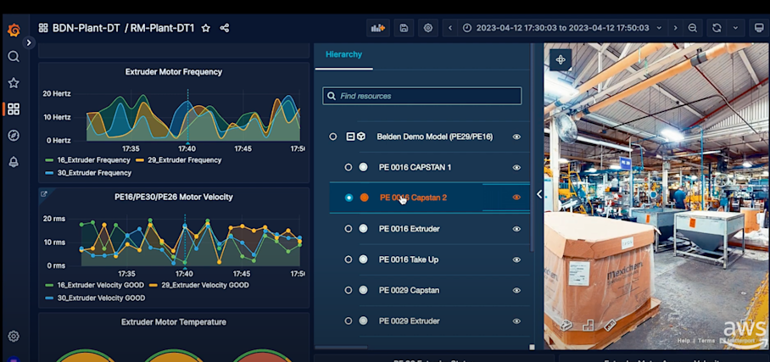Screen dimensions: 770x362
Task: Toggle visibility of PE 0016 Capstan 2
Action: point(516,198)
